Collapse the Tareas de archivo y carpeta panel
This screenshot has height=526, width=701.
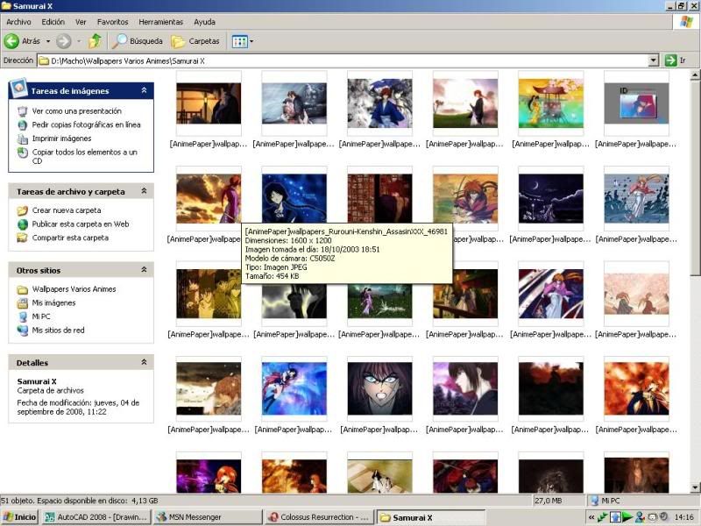pos(144,191)
